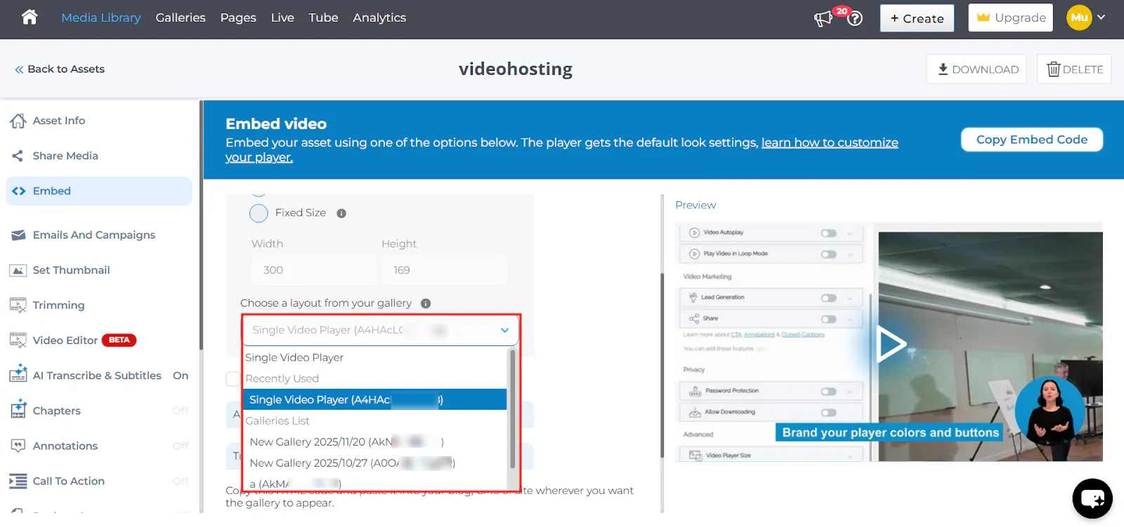Click the dropdown list scrollbar
The width and height of the screenshot is (1124, 527).
[x=512, y=409]
